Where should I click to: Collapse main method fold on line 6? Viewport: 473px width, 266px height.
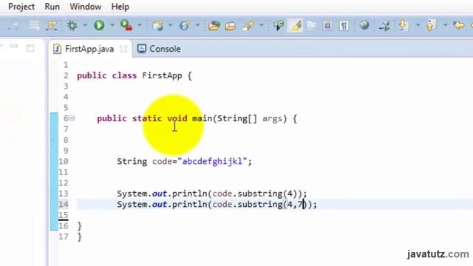(x=72, y=118)
